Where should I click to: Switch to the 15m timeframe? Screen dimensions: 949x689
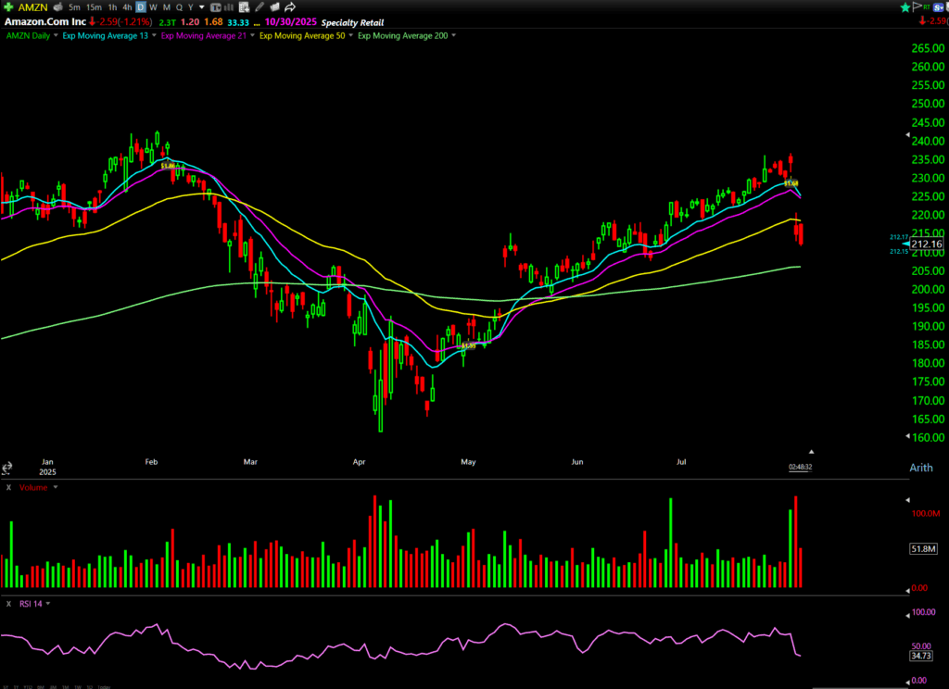click(94, 7)
